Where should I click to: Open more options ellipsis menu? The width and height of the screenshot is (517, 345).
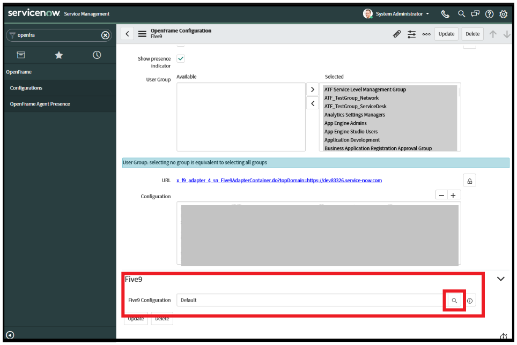[426, 34]
